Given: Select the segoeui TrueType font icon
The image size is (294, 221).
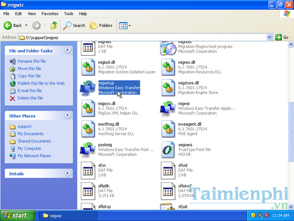Looking at the screenshot, I should [168, 150].
